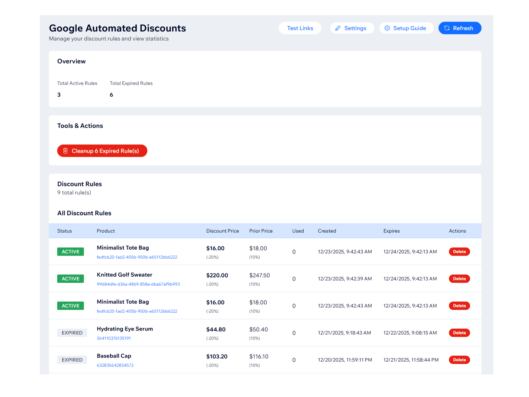Click the refresh arrows icon
Viewport: 529px width, 397px height.
447,28
